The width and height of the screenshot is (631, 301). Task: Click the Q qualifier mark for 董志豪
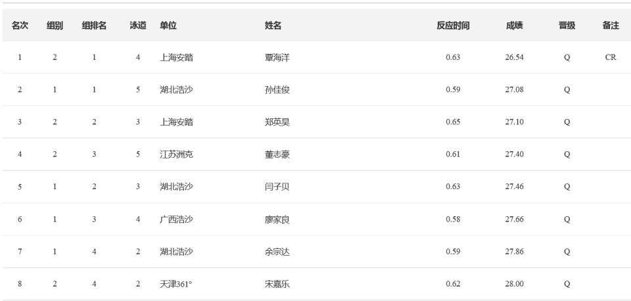(x=567, y=154)
